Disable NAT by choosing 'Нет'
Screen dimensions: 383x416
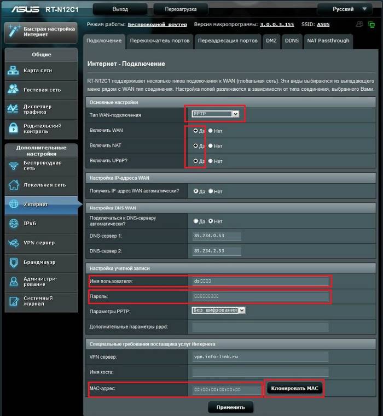coord(210,146)
